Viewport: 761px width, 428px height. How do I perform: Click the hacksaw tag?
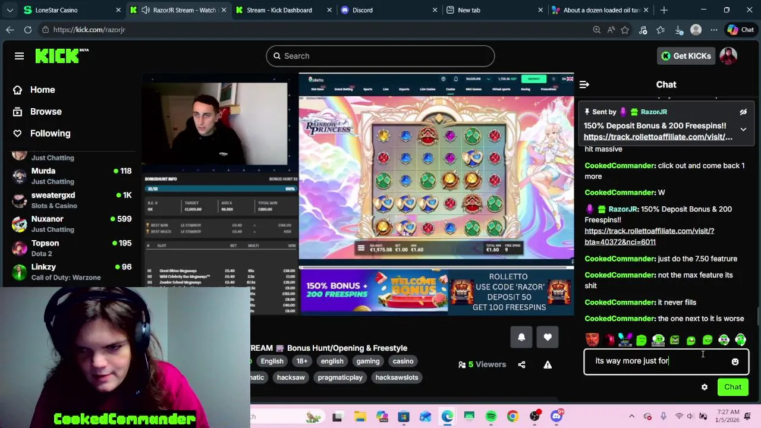point(291,377)
